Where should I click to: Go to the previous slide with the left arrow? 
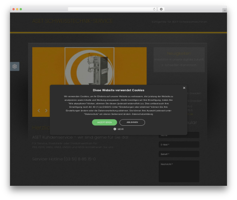39,111
